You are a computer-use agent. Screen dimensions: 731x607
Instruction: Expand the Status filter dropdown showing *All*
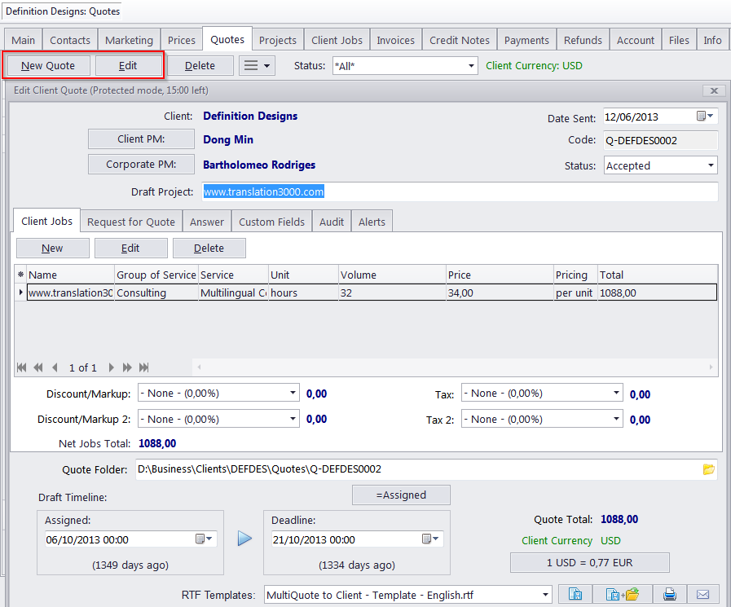pyautogui.click(x=471, y=66)
